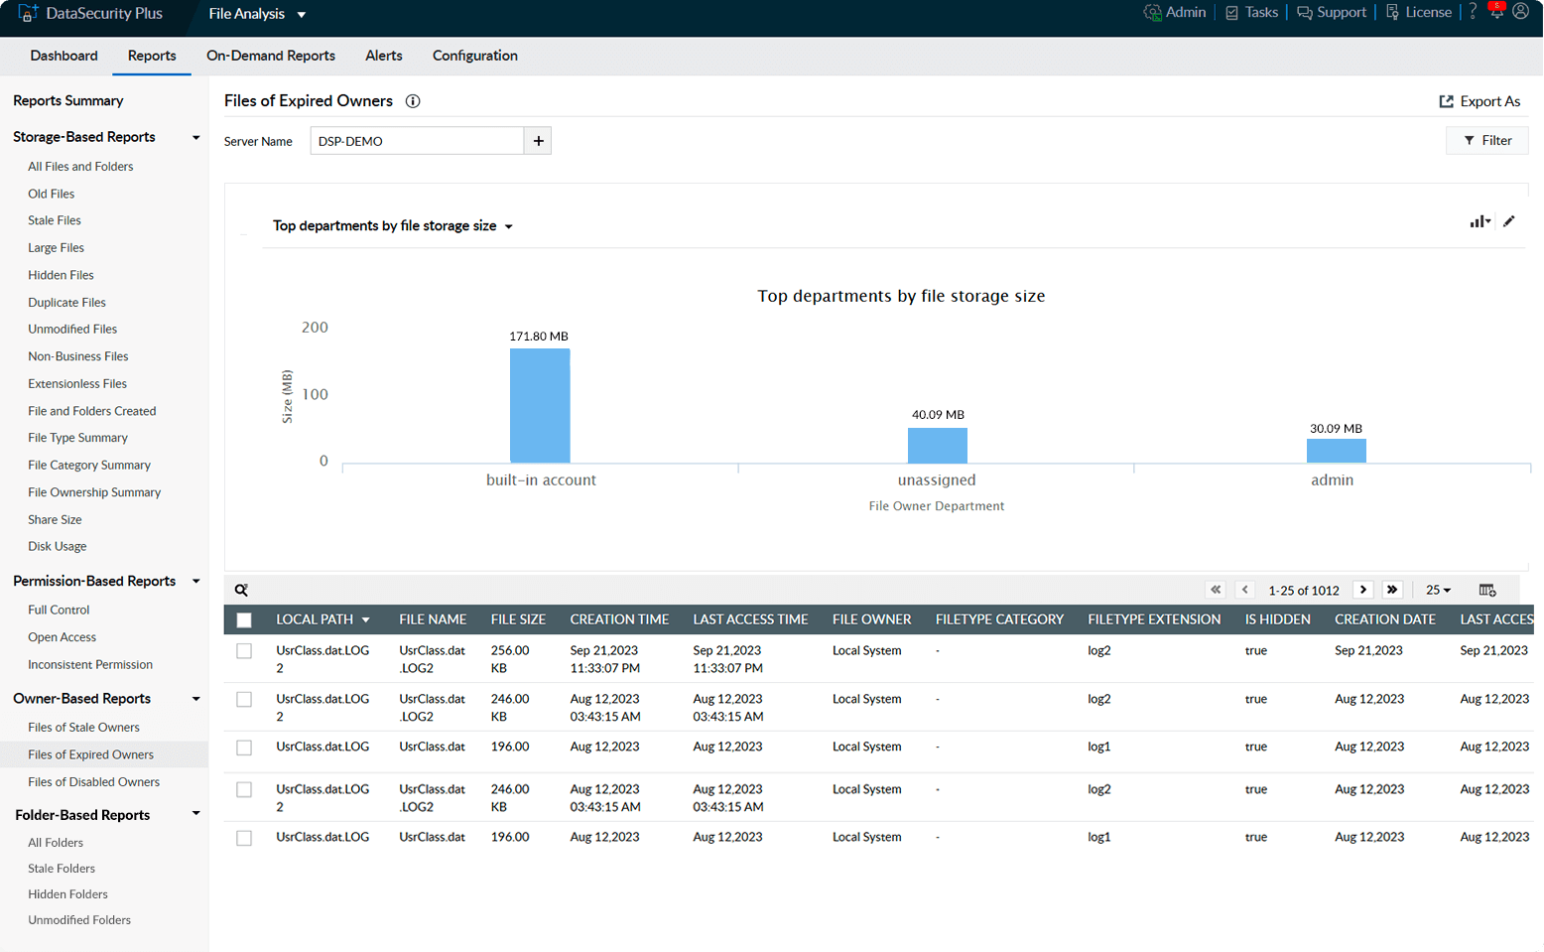This screenshot has width=1544, height=952.
Task: Click the Export As link
Action: tap(1480, 101)
